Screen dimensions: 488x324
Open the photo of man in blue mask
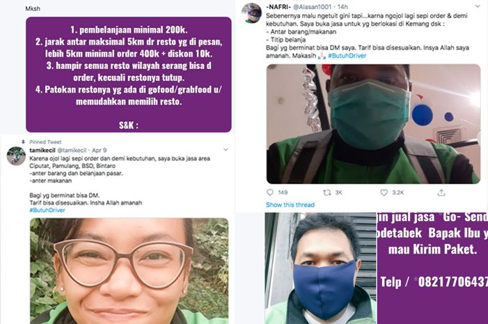tap(320, 268)
